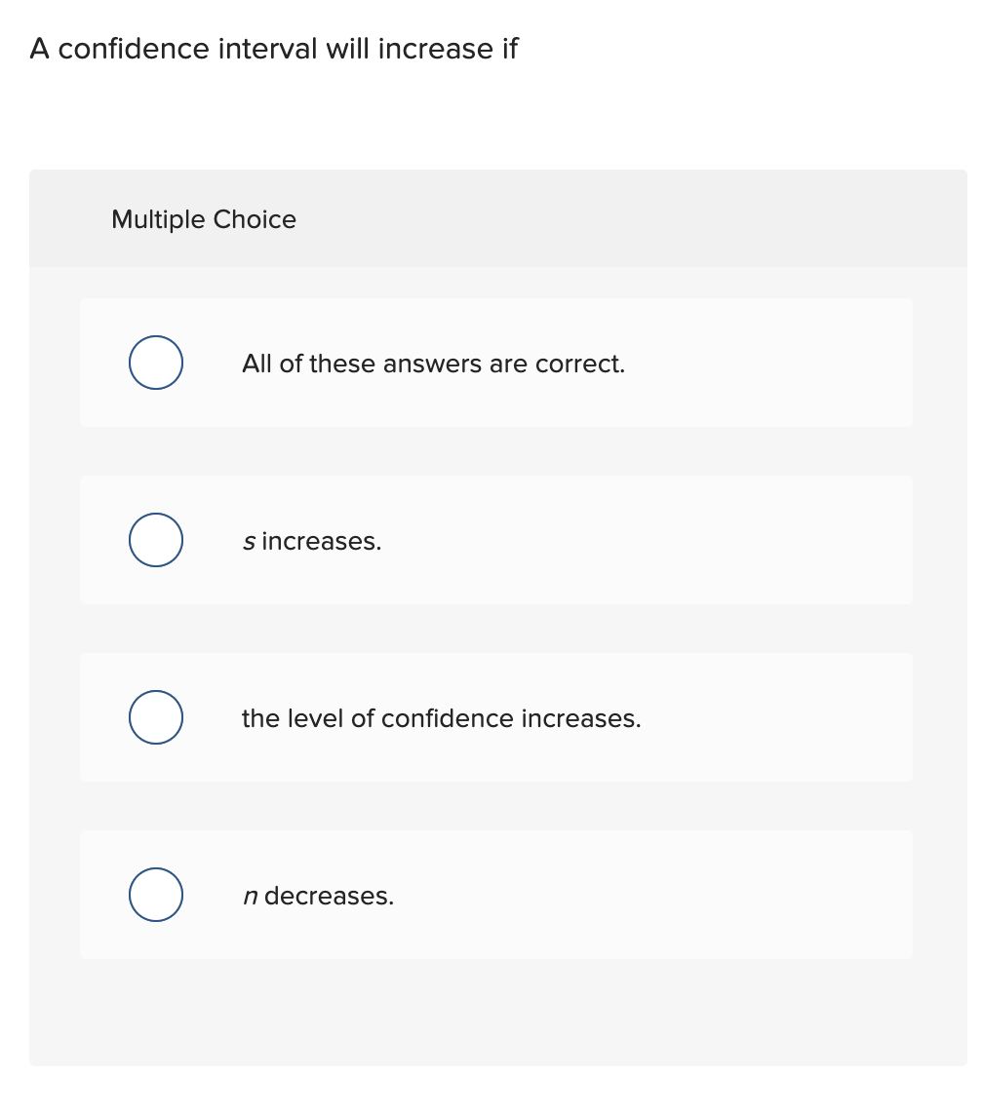983x1113 pixels.
Task: Select the radio button for 'All of these answers are correct.'
Action: tap(155, 362)
